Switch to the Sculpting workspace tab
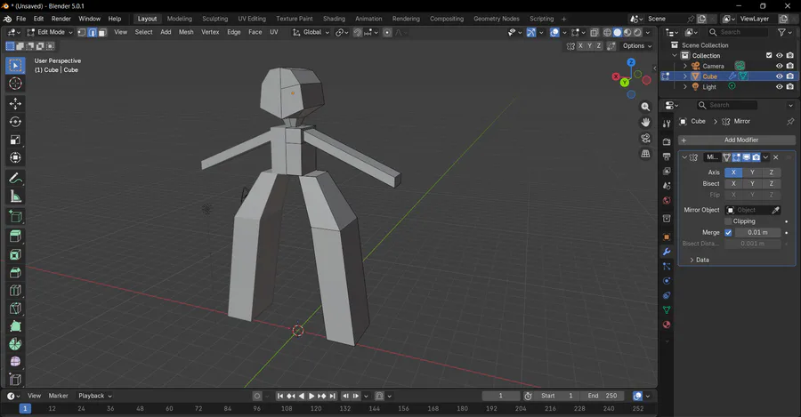This screenshot has height=417, width=801. coord(214,19)
